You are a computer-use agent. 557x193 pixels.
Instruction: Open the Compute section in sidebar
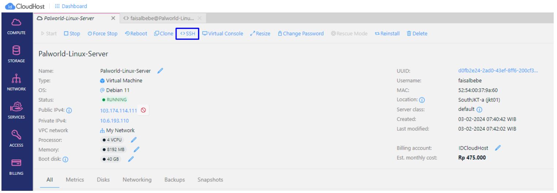tap(16, 26)
